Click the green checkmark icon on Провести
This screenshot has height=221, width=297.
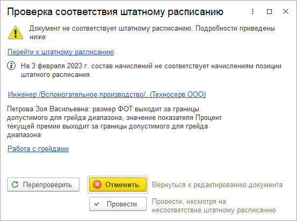click(x=97, y=204)
